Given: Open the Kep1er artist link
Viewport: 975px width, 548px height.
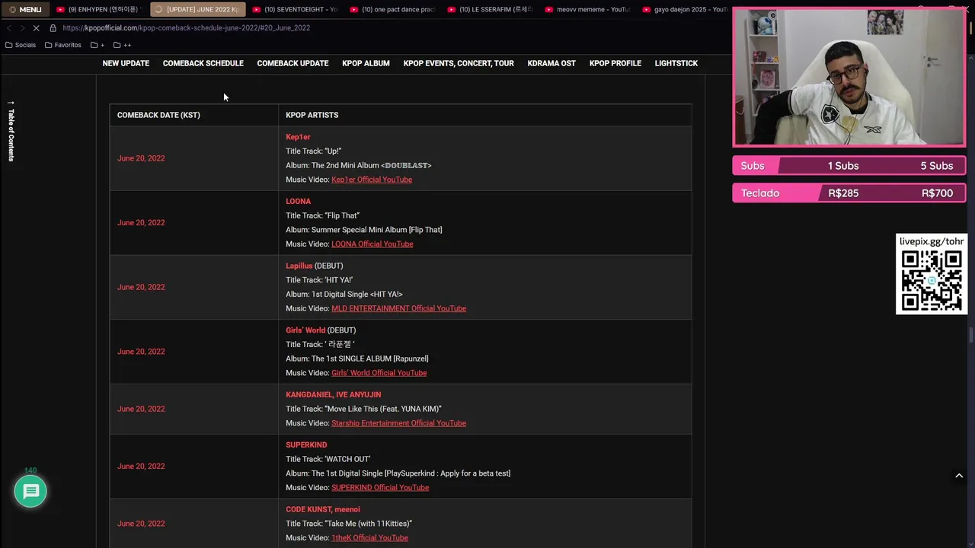Looking at the screenshot, I should point(298,137).
